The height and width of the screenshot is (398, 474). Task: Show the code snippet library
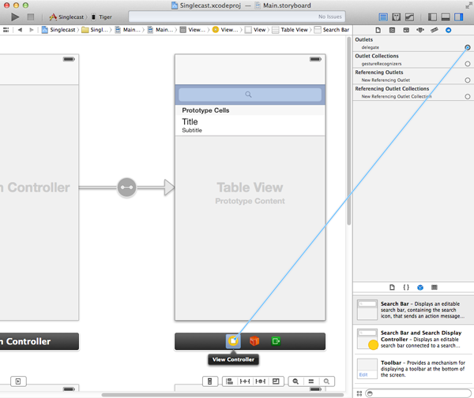[406, 288]
